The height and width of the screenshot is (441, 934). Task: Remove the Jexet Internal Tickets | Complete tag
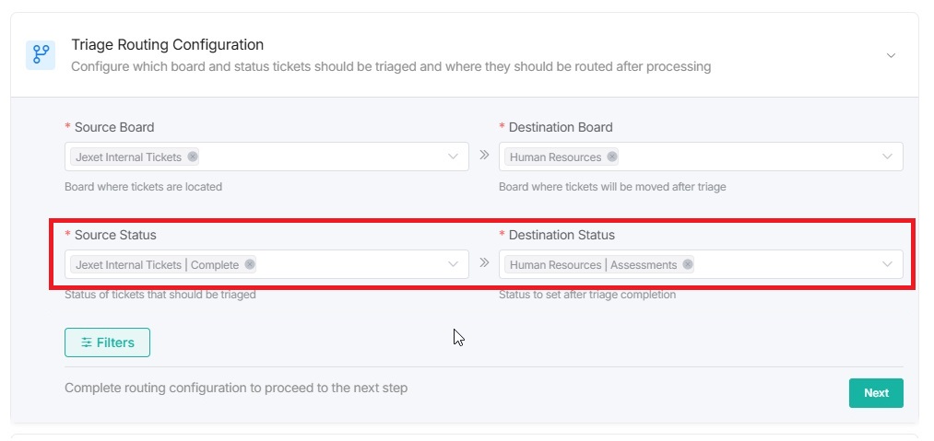click(250, 264)
